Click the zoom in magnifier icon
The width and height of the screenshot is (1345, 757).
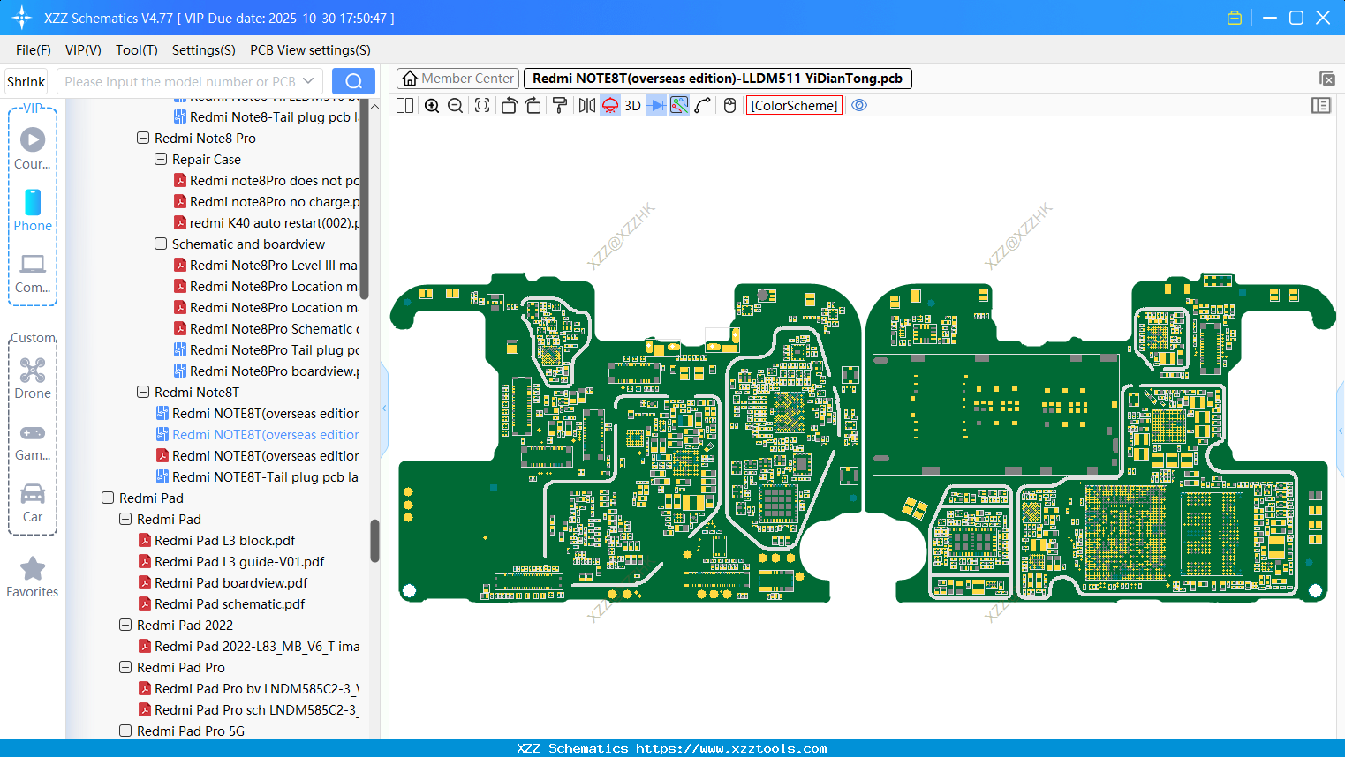click(432, 106)
